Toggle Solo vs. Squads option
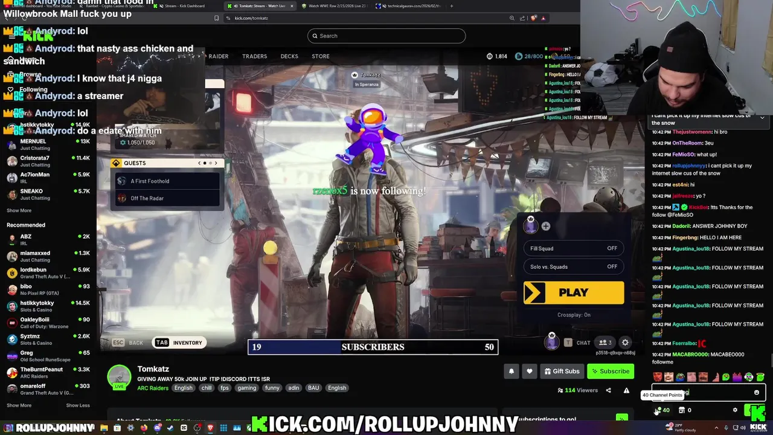Screen dimensions: 773x435 (x=573, y=266)
